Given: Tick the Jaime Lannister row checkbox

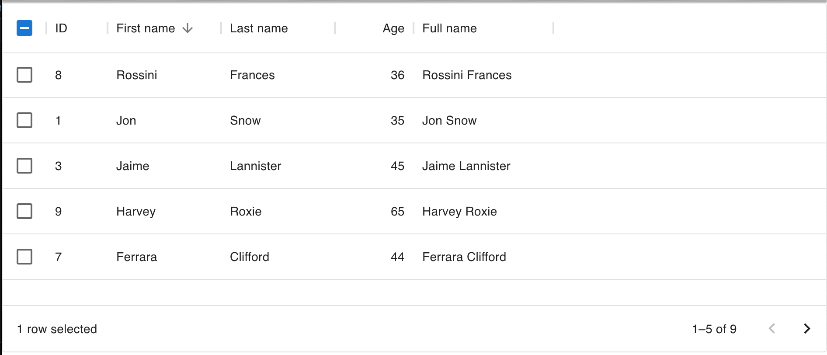Looking at the screenshot, I should point(24,166).
